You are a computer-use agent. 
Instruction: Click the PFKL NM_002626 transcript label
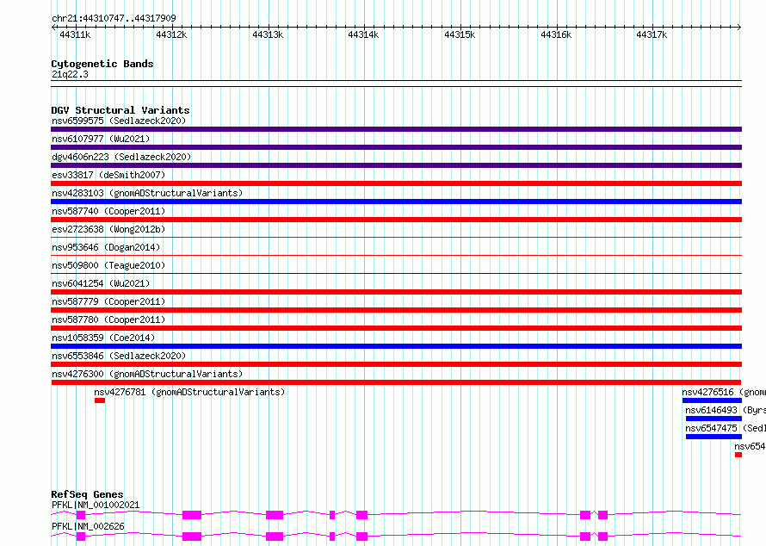pos(88,526)
